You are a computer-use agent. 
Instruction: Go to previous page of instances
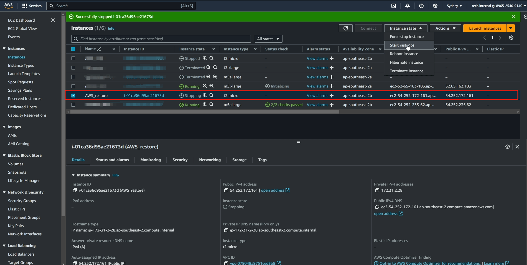coord(485,38)
